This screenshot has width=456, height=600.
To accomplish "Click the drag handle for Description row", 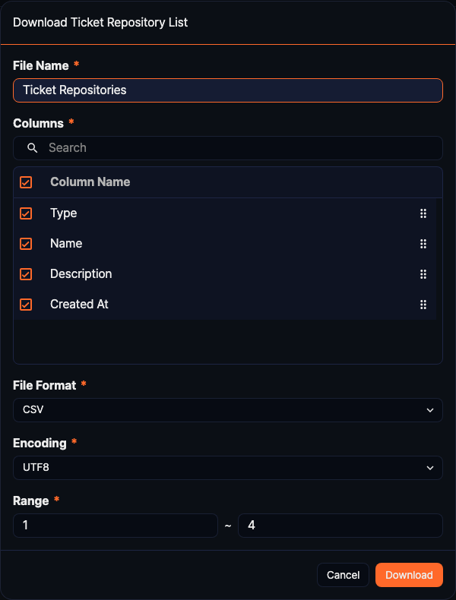I will click(x=423, y=274).
